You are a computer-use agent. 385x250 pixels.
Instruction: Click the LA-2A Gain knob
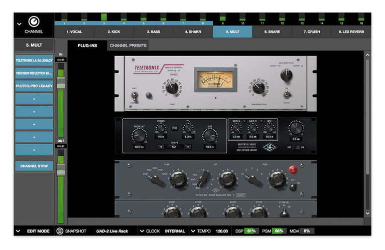[x=172, y=88]
